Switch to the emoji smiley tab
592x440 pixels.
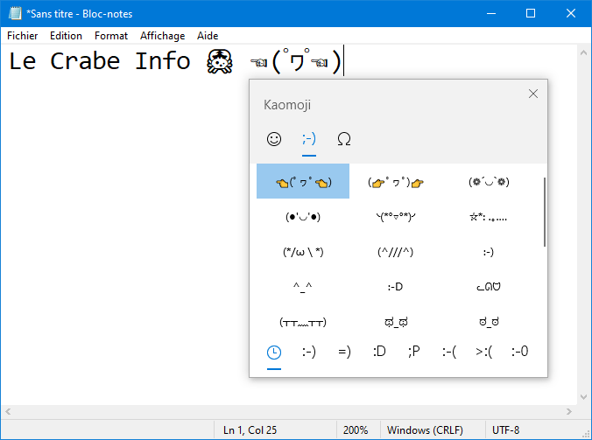[x=274, y=139]
